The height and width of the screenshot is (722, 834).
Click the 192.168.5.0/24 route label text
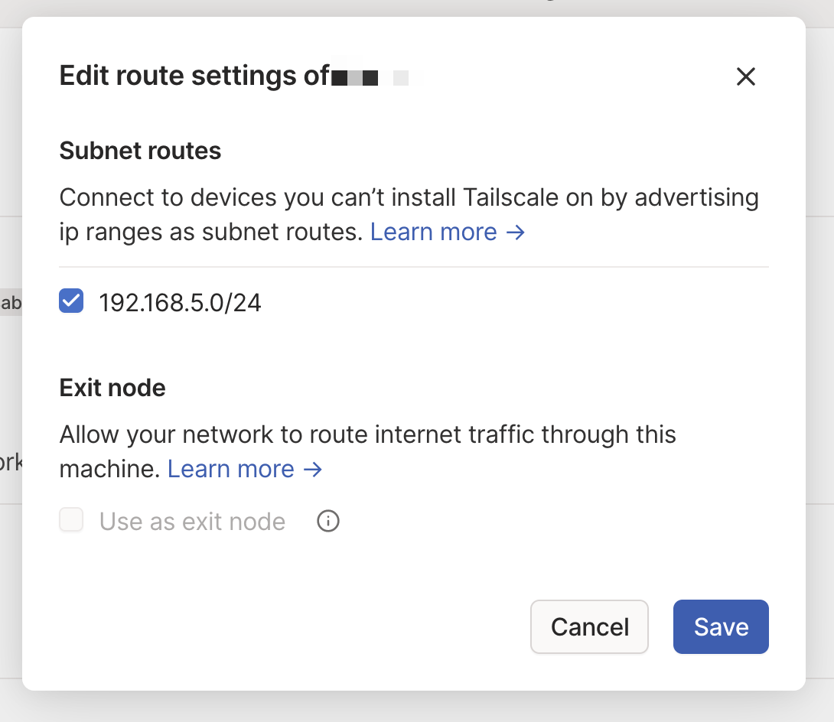click(x=181, y=303)
